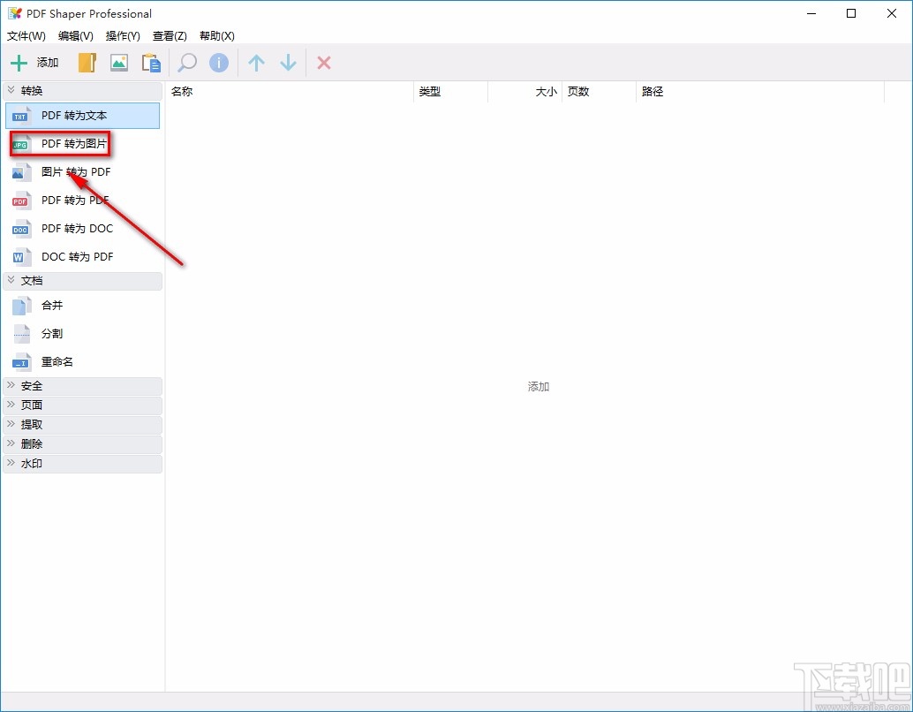
Task: Select DOC 转为 PDF conversion
Action: pos(77,256)
